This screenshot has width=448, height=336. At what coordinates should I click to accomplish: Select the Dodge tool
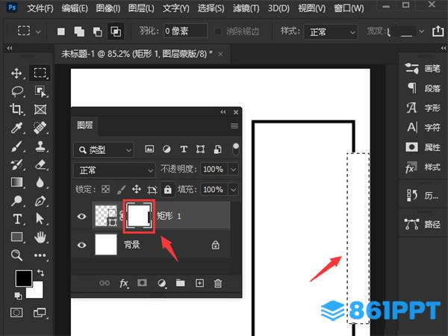point(16,201)
